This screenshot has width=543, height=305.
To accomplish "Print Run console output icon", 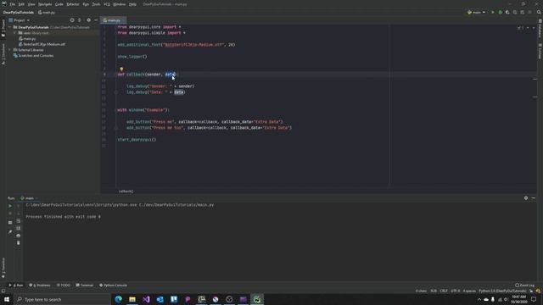I will click(19, 236).
